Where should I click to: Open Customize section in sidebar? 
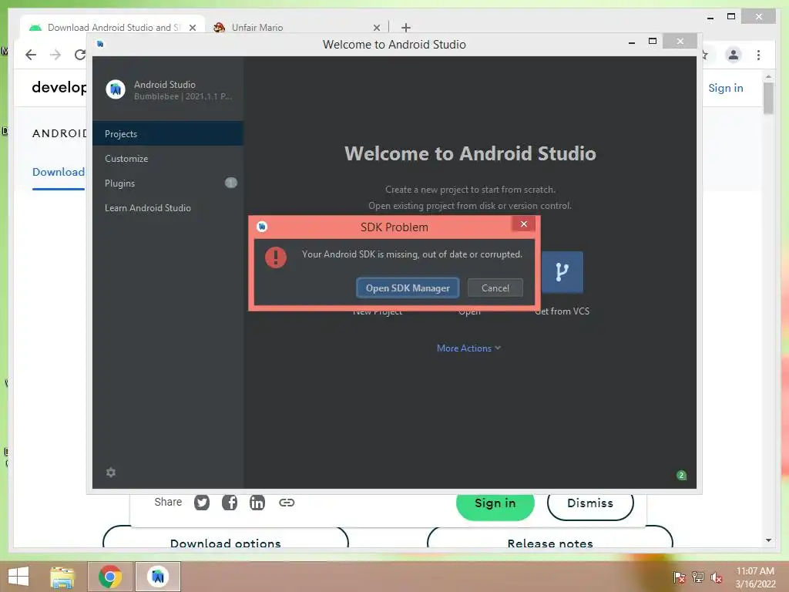click(x=168, y=159)
